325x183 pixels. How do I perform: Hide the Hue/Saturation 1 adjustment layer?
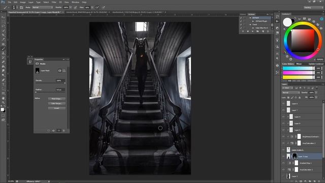[283, 170]
